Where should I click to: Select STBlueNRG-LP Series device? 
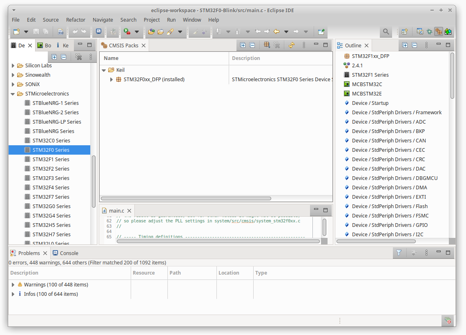(56, 122)
